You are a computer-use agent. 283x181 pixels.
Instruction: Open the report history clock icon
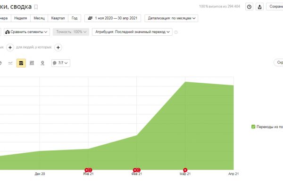(x=249, y=7)
